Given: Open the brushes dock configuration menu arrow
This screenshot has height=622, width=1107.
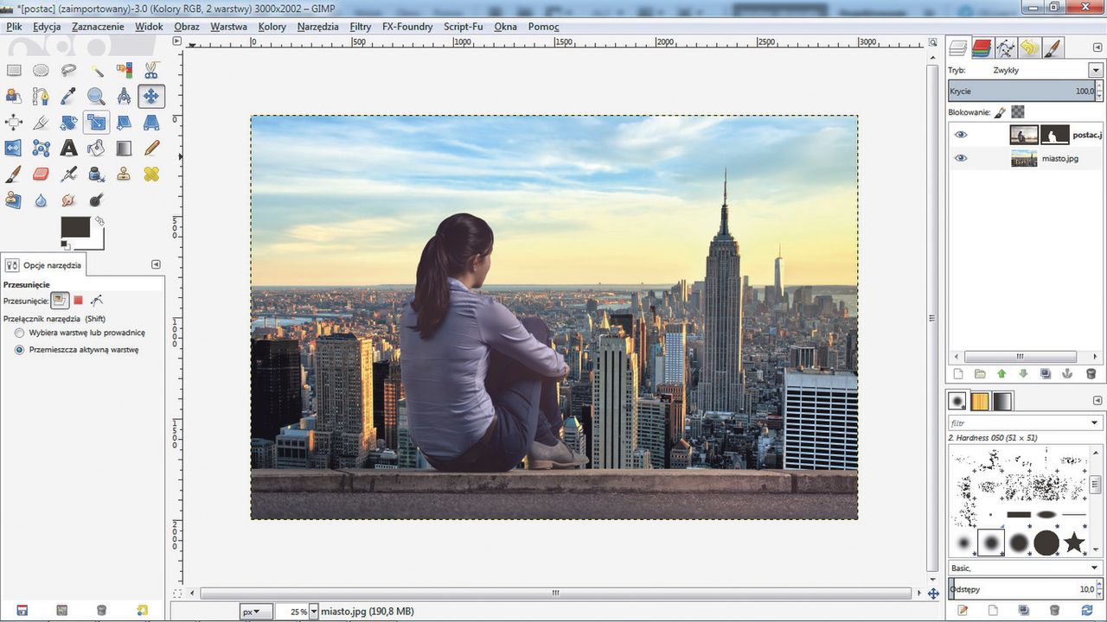Looking at the screenshot, I should 1096,400.
